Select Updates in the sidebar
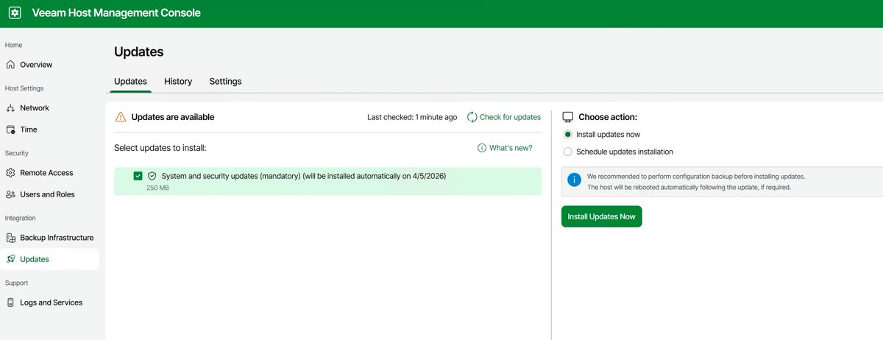Viewport: 883px width, 340px height. (x=50, y=259)
